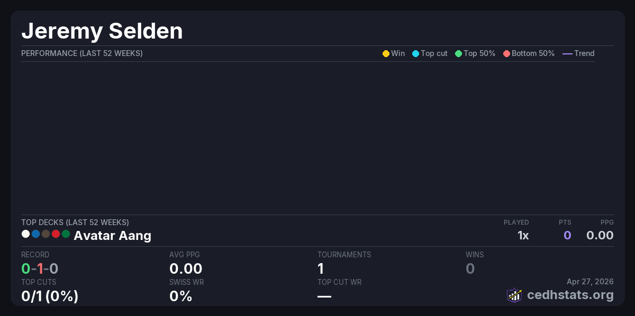The image size is (635, 316).
Task: Click the purple PTS value
Action: pos(567,235)
